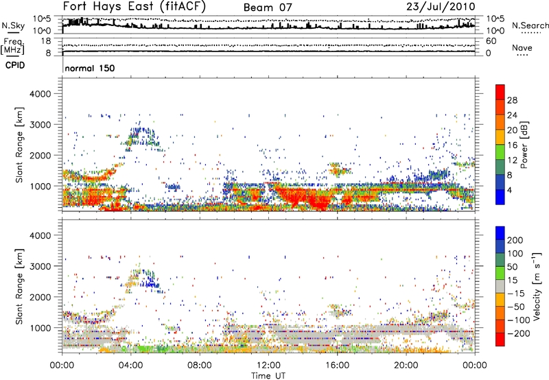Click the right '10^0' noise axis value
The width and height of the screenshot is (549, 380).
click(x=495, y=31)
